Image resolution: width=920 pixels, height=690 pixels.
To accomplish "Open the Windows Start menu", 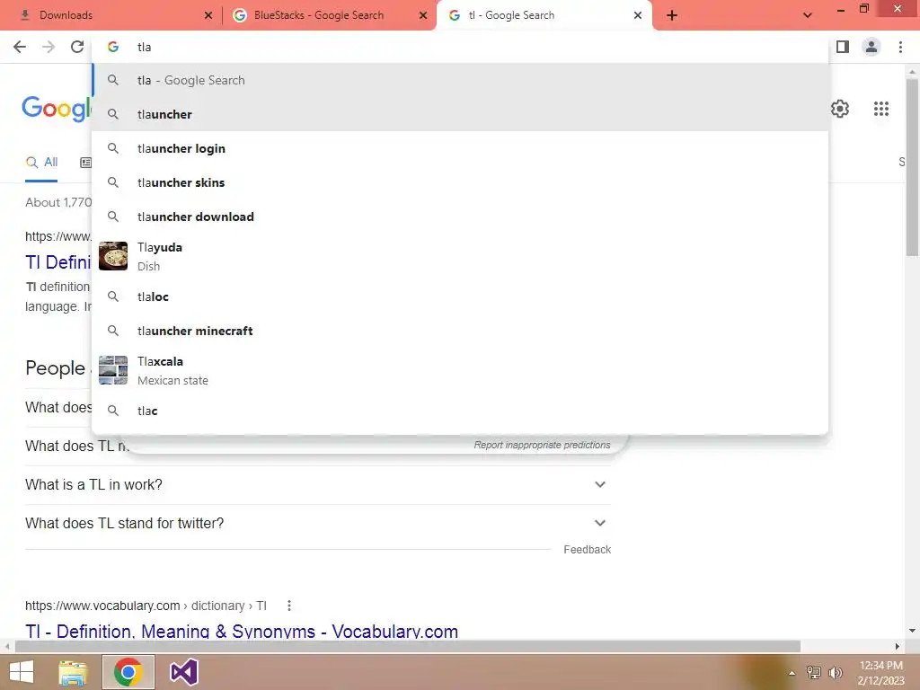I will click(x=22, y=672).
